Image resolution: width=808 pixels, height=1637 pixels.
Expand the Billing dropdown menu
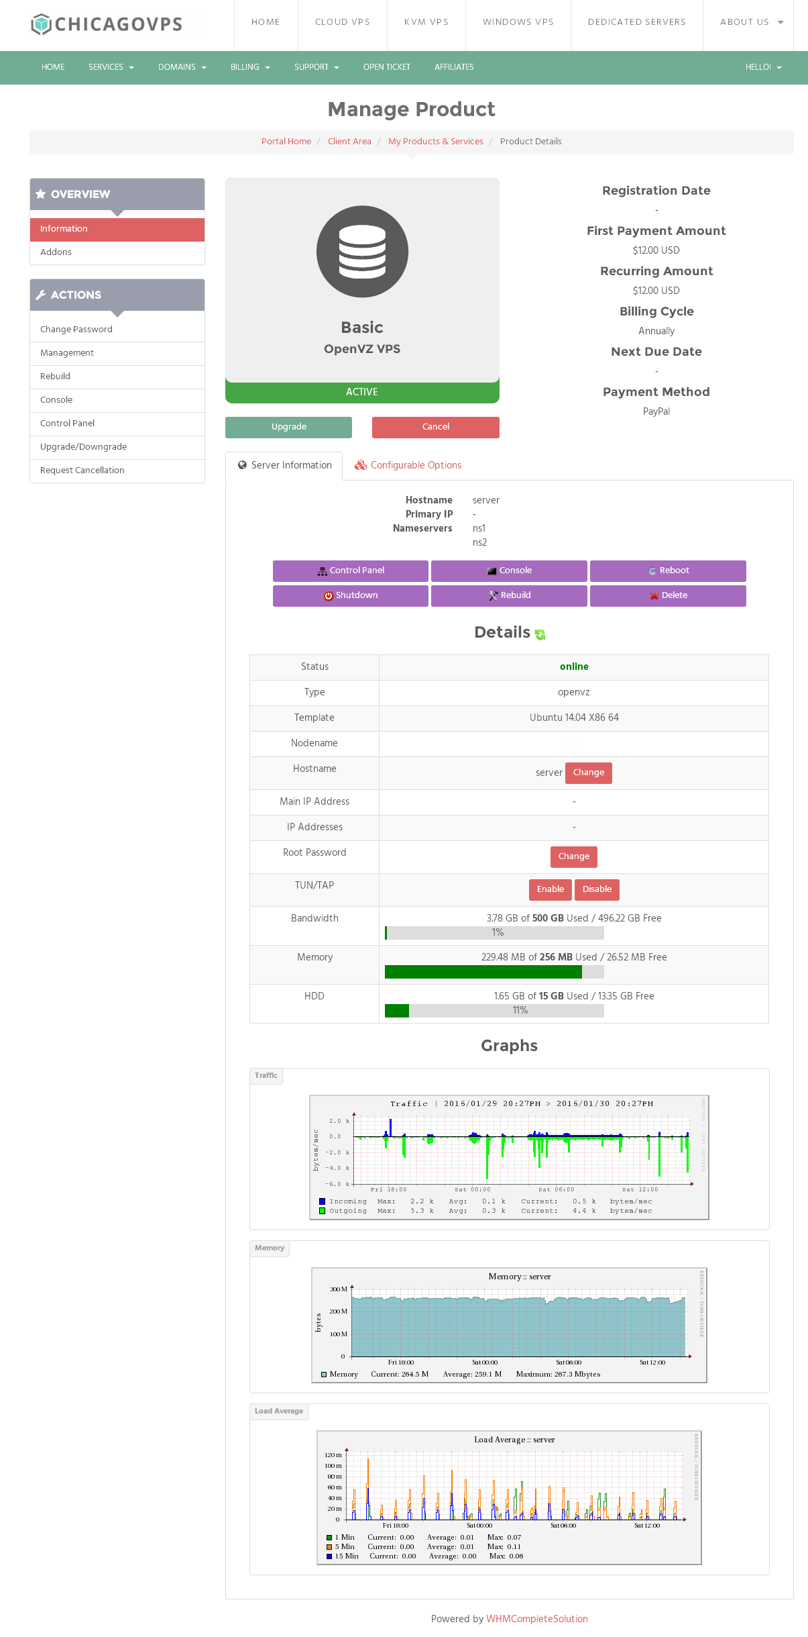pyautogui.click(x=250, y=67)
